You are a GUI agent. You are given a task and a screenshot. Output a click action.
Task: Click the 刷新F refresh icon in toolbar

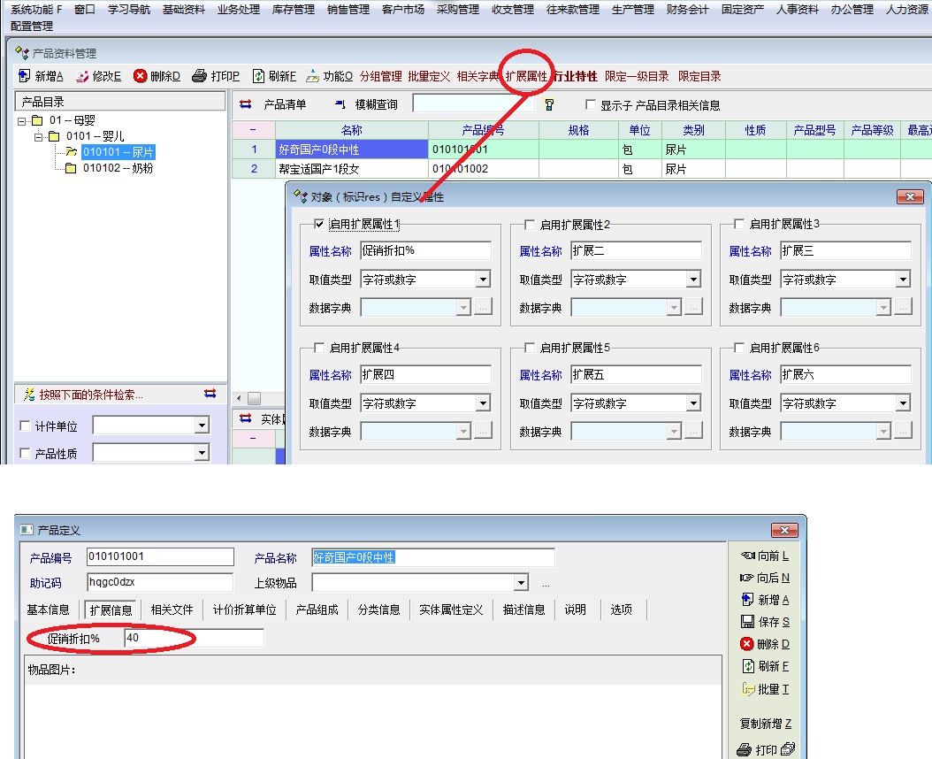[258, 77]
